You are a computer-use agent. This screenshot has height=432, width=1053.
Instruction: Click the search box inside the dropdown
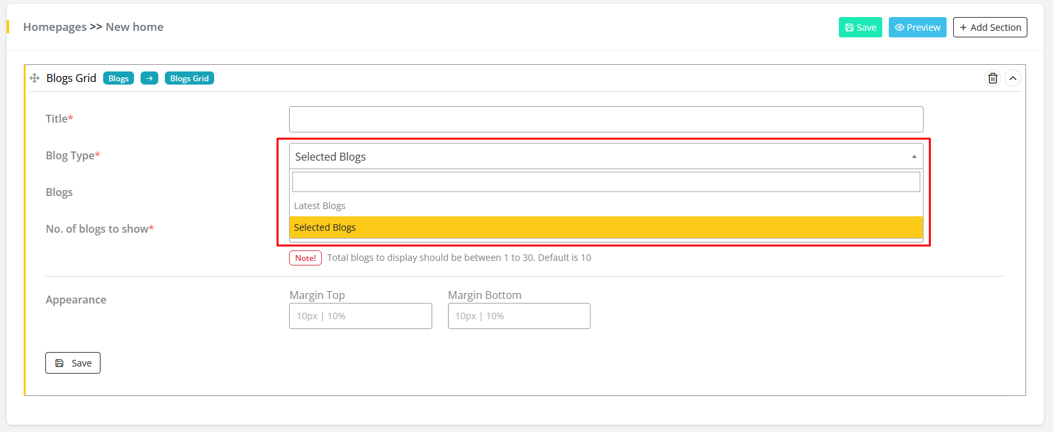point(606,182)
